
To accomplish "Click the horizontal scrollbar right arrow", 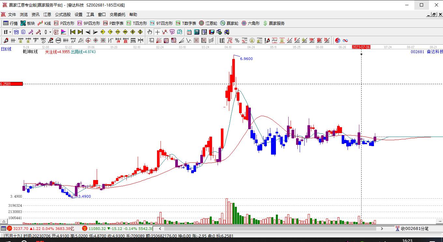I will [382, 229].
